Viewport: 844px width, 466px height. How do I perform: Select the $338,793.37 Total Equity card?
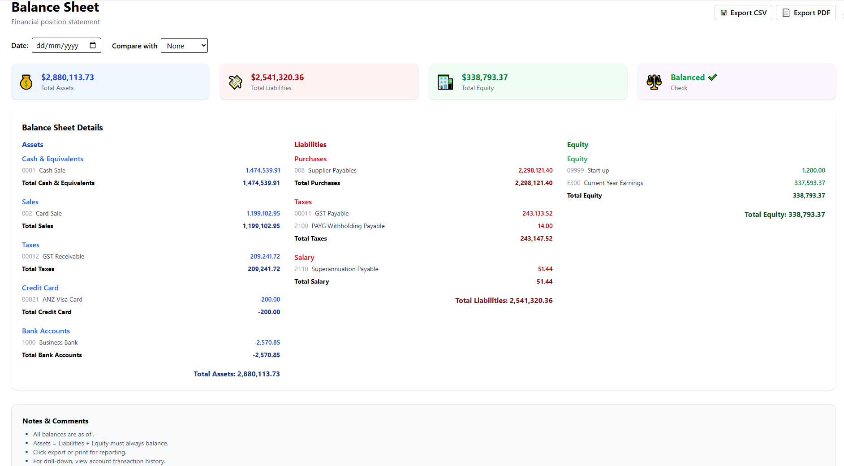(x=528, y=82)
